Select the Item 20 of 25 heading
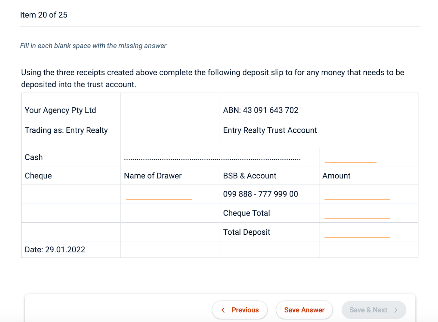 pos(43,15)
